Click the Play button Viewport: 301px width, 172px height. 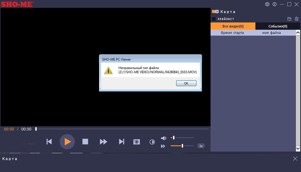pyautogui.click(x=67, y=142)
